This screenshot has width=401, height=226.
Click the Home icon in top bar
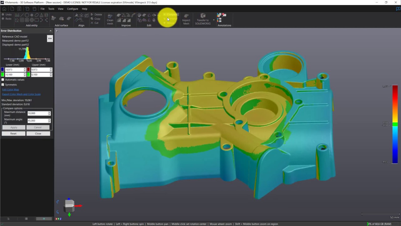coord(4,9)
